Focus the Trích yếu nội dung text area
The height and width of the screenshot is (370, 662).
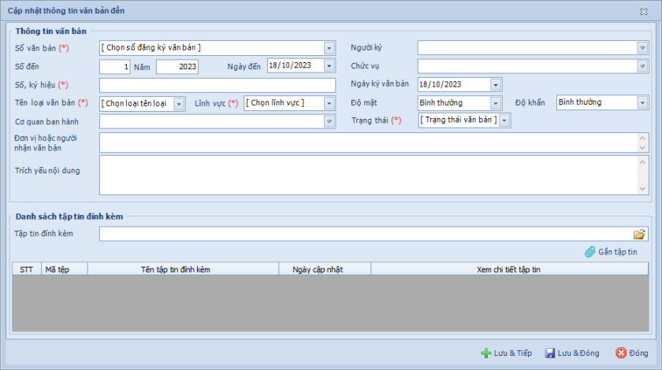point(367,175)
